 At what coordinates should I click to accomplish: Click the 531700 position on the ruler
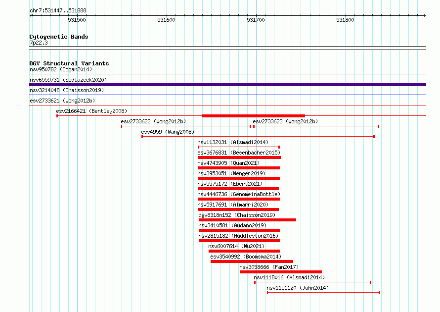pos(256,20)
